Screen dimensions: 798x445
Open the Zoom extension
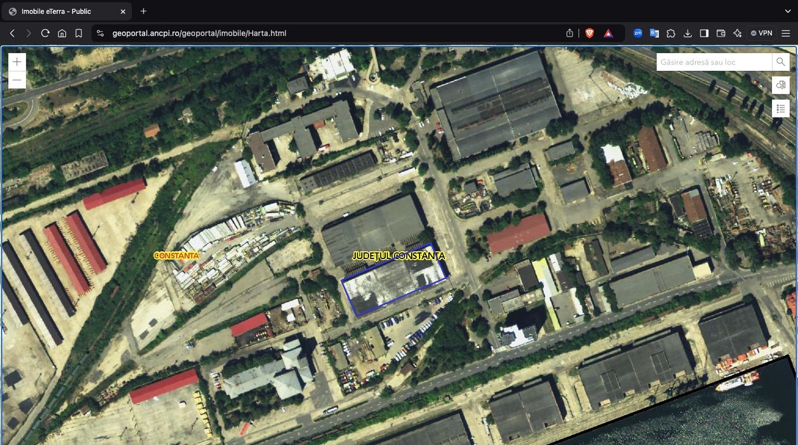638,33
